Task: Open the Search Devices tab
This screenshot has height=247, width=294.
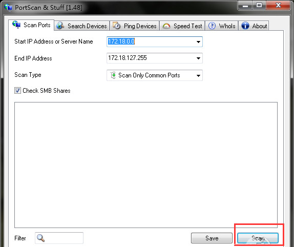Action: pyautogui.click(x=82, y=26)
